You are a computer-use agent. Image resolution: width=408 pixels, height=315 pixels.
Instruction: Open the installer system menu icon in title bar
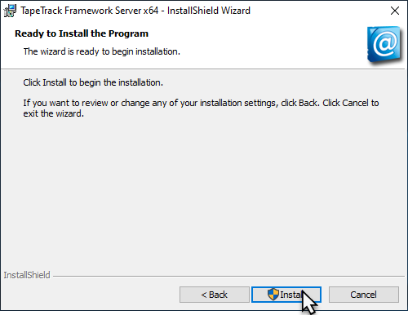click(x=10, y=11)
